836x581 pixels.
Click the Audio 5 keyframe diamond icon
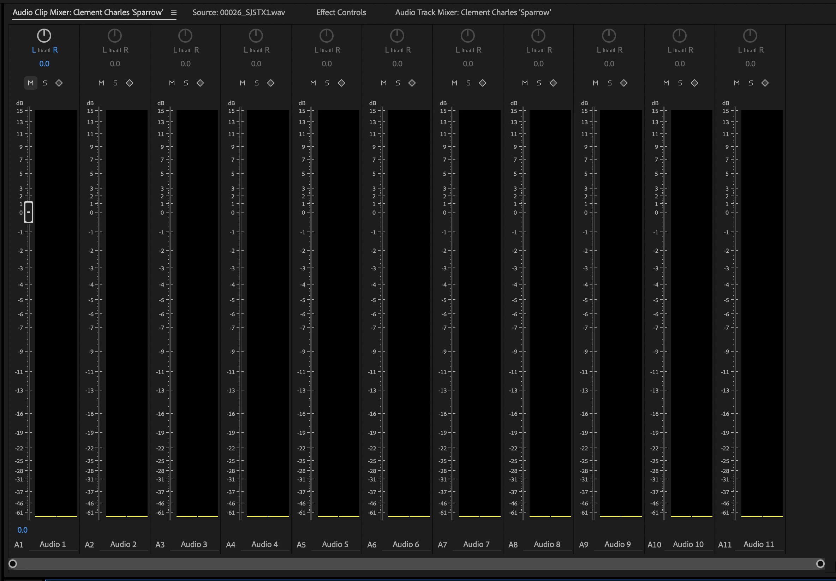click(341, 83)
